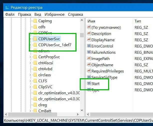Expand the CDPUserSvc key
Image resolution: width=153 pixels, height=126 pixels.
tap(30, 39)
